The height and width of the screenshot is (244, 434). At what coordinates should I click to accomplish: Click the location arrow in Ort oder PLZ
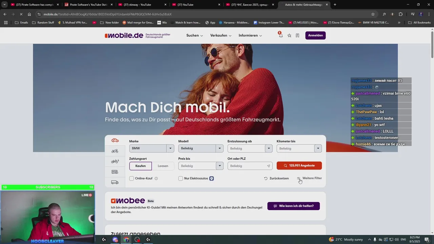(269, 166)
